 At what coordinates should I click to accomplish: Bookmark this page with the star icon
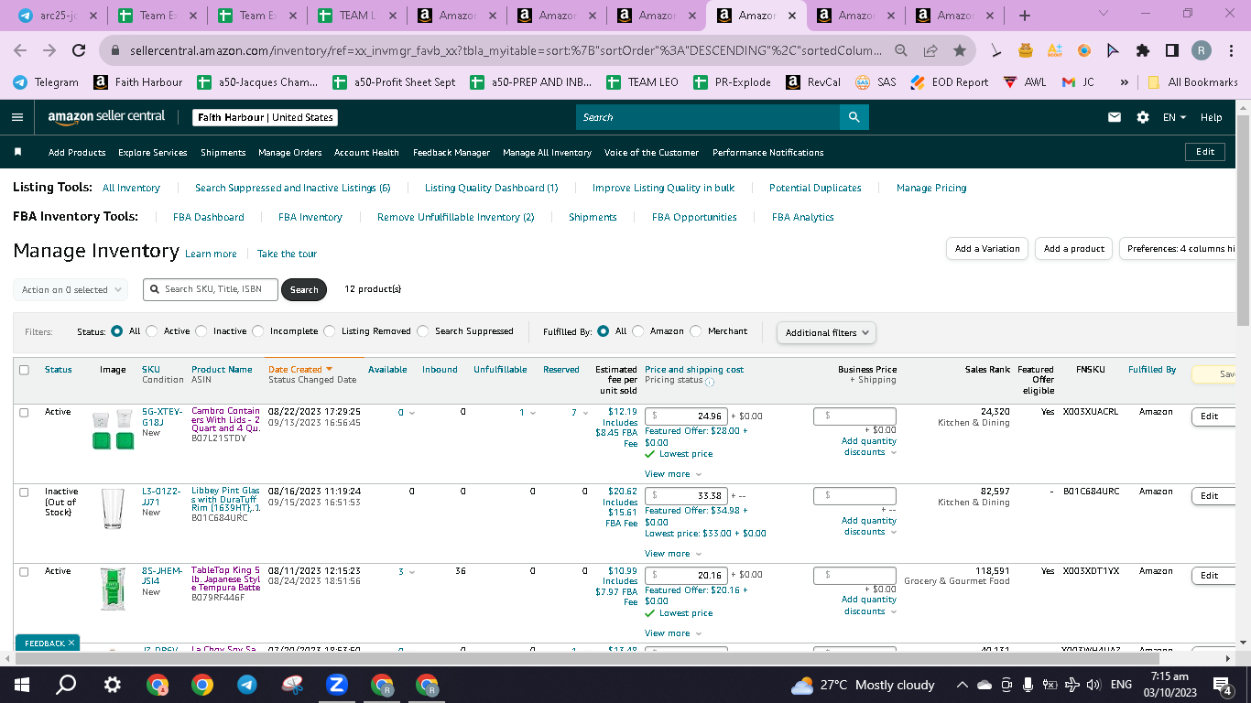959,51
